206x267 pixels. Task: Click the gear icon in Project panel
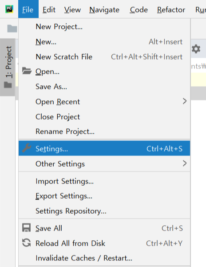[196, 49]
